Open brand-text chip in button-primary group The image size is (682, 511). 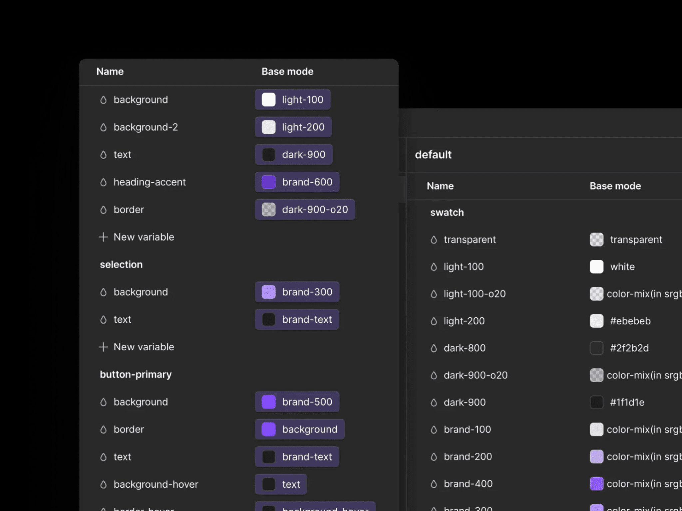pyautogui.click(x=297, y=457)
